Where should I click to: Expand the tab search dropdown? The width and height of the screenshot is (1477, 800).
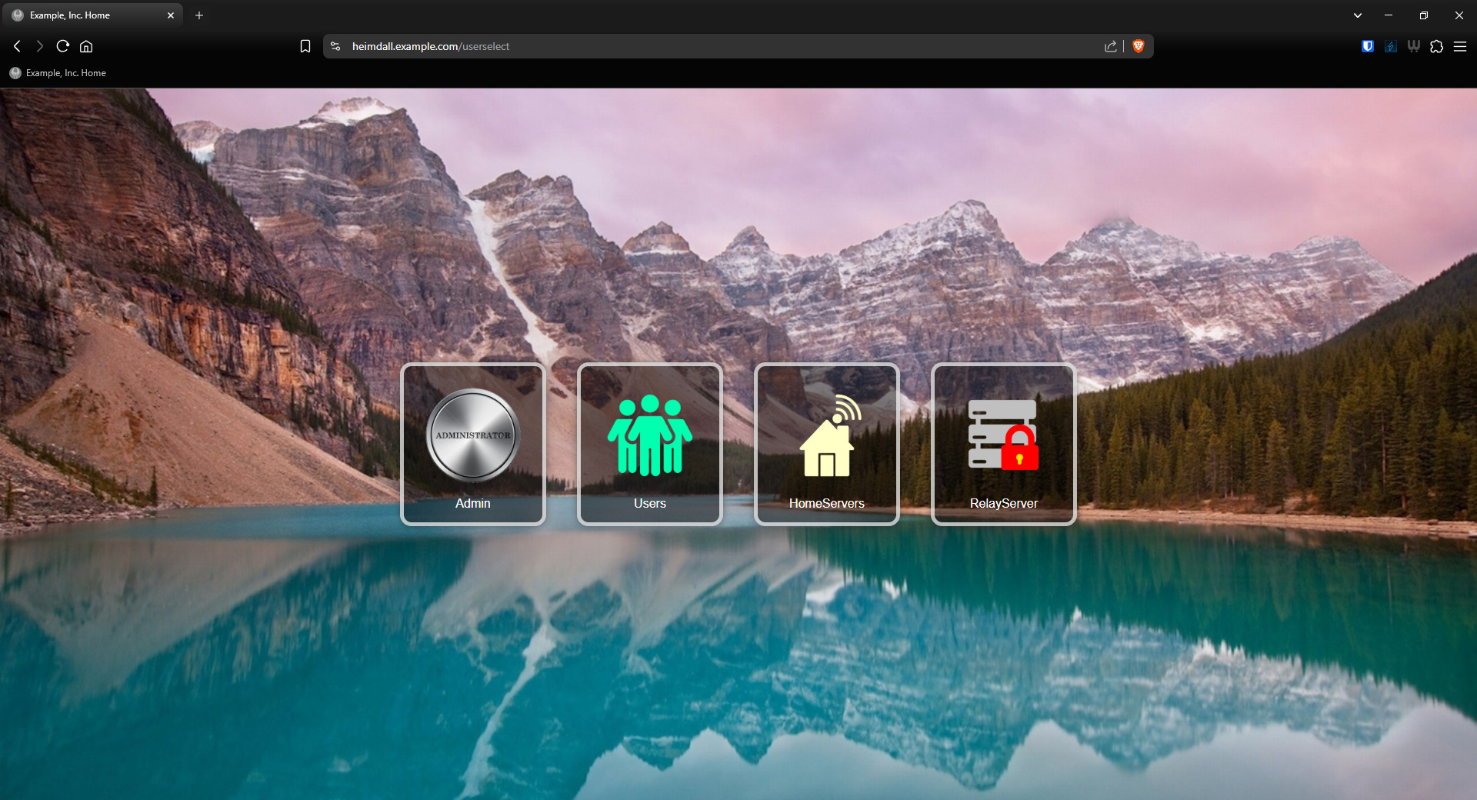coord(1357,15)
